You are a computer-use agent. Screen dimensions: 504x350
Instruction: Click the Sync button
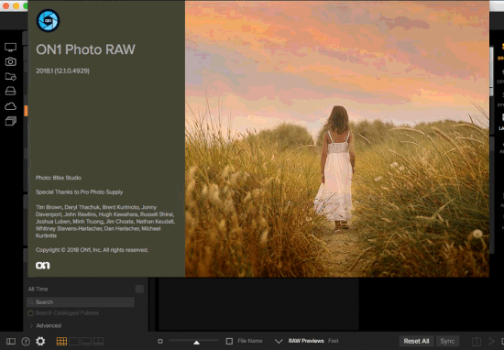pos(447,342)
